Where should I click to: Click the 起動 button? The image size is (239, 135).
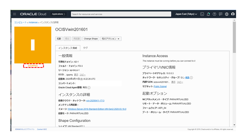(59, 39)
